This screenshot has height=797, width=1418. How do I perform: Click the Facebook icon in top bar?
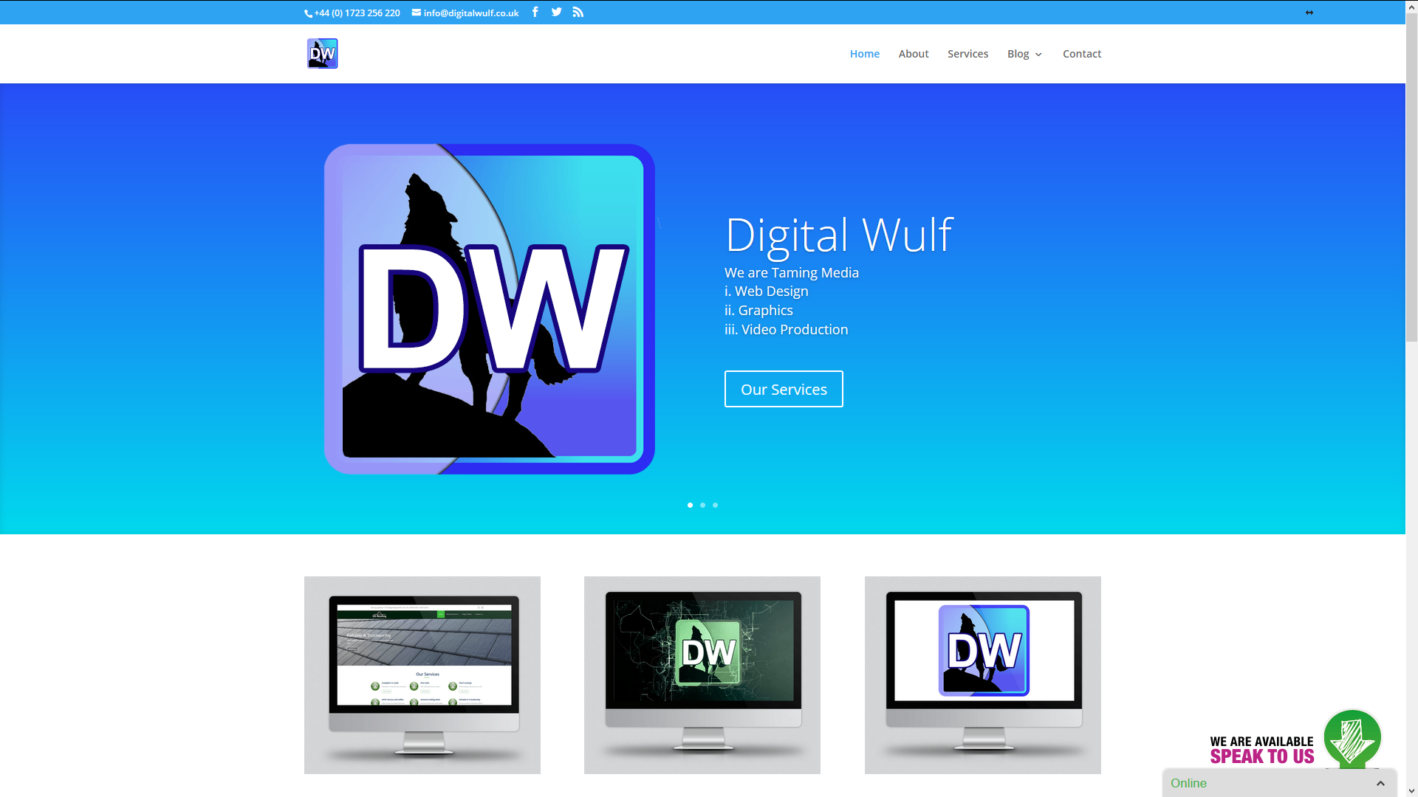[535, 12]
